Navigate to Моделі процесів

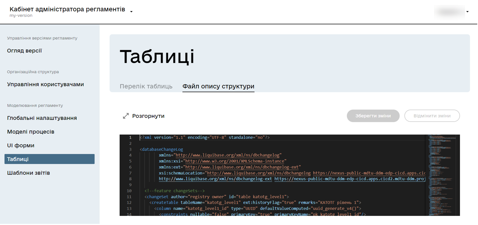coord(31,132)
